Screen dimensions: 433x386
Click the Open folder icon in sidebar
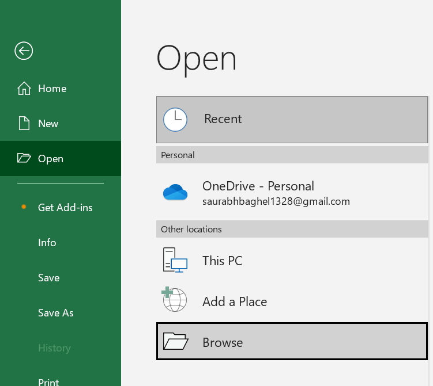coord(24,159)
